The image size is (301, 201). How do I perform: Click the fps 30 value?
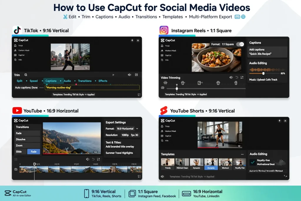click(135, 135)
